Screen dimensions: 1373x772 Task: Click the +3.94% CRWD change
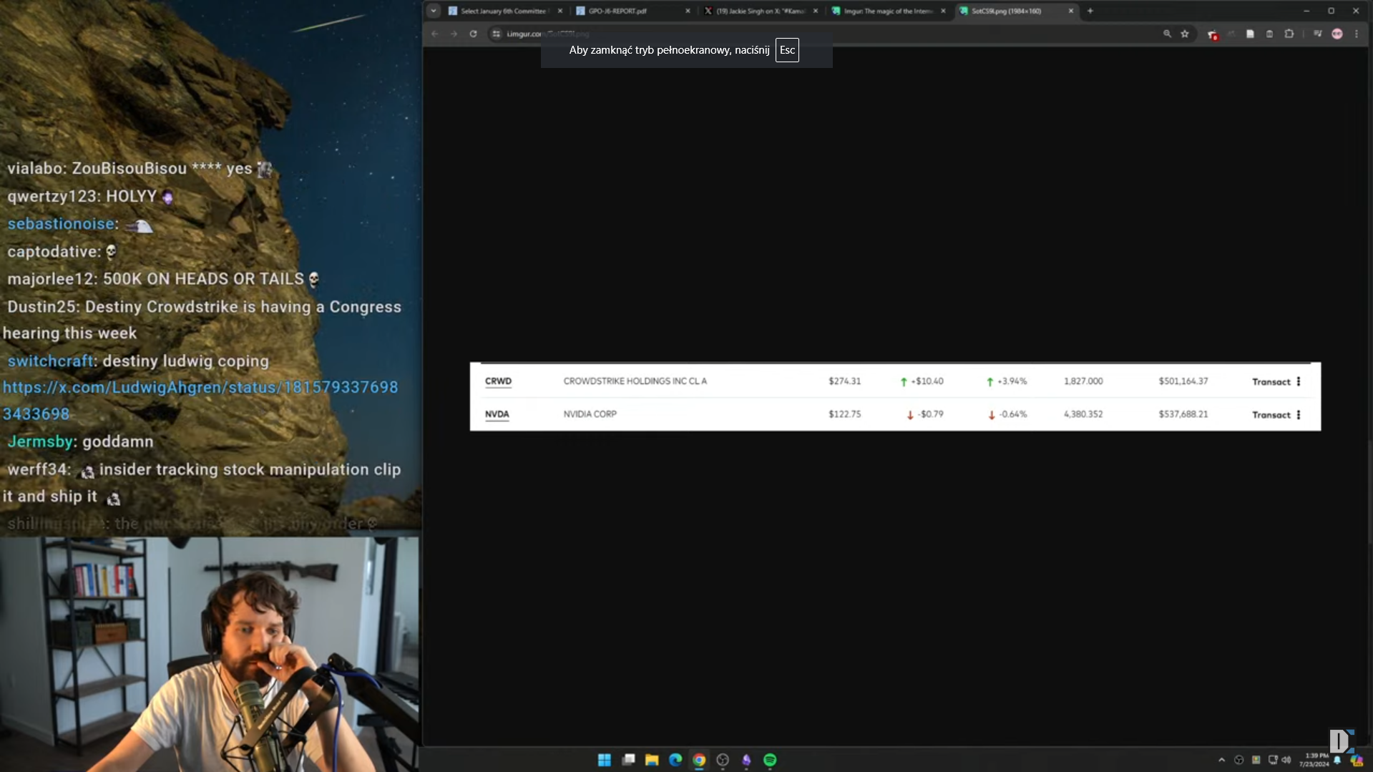coord(1007,381)
